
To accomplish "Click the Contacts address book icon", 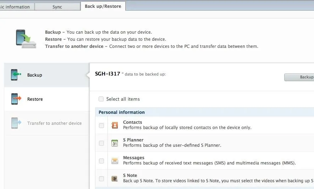I will 115,125.
